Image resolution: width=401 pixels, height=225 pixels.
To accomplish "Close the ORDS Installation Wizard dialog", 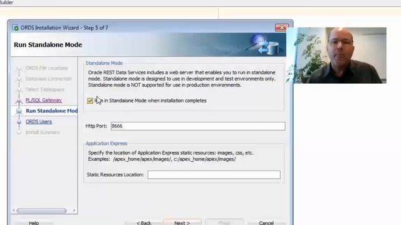I will (x=282, y=27).
